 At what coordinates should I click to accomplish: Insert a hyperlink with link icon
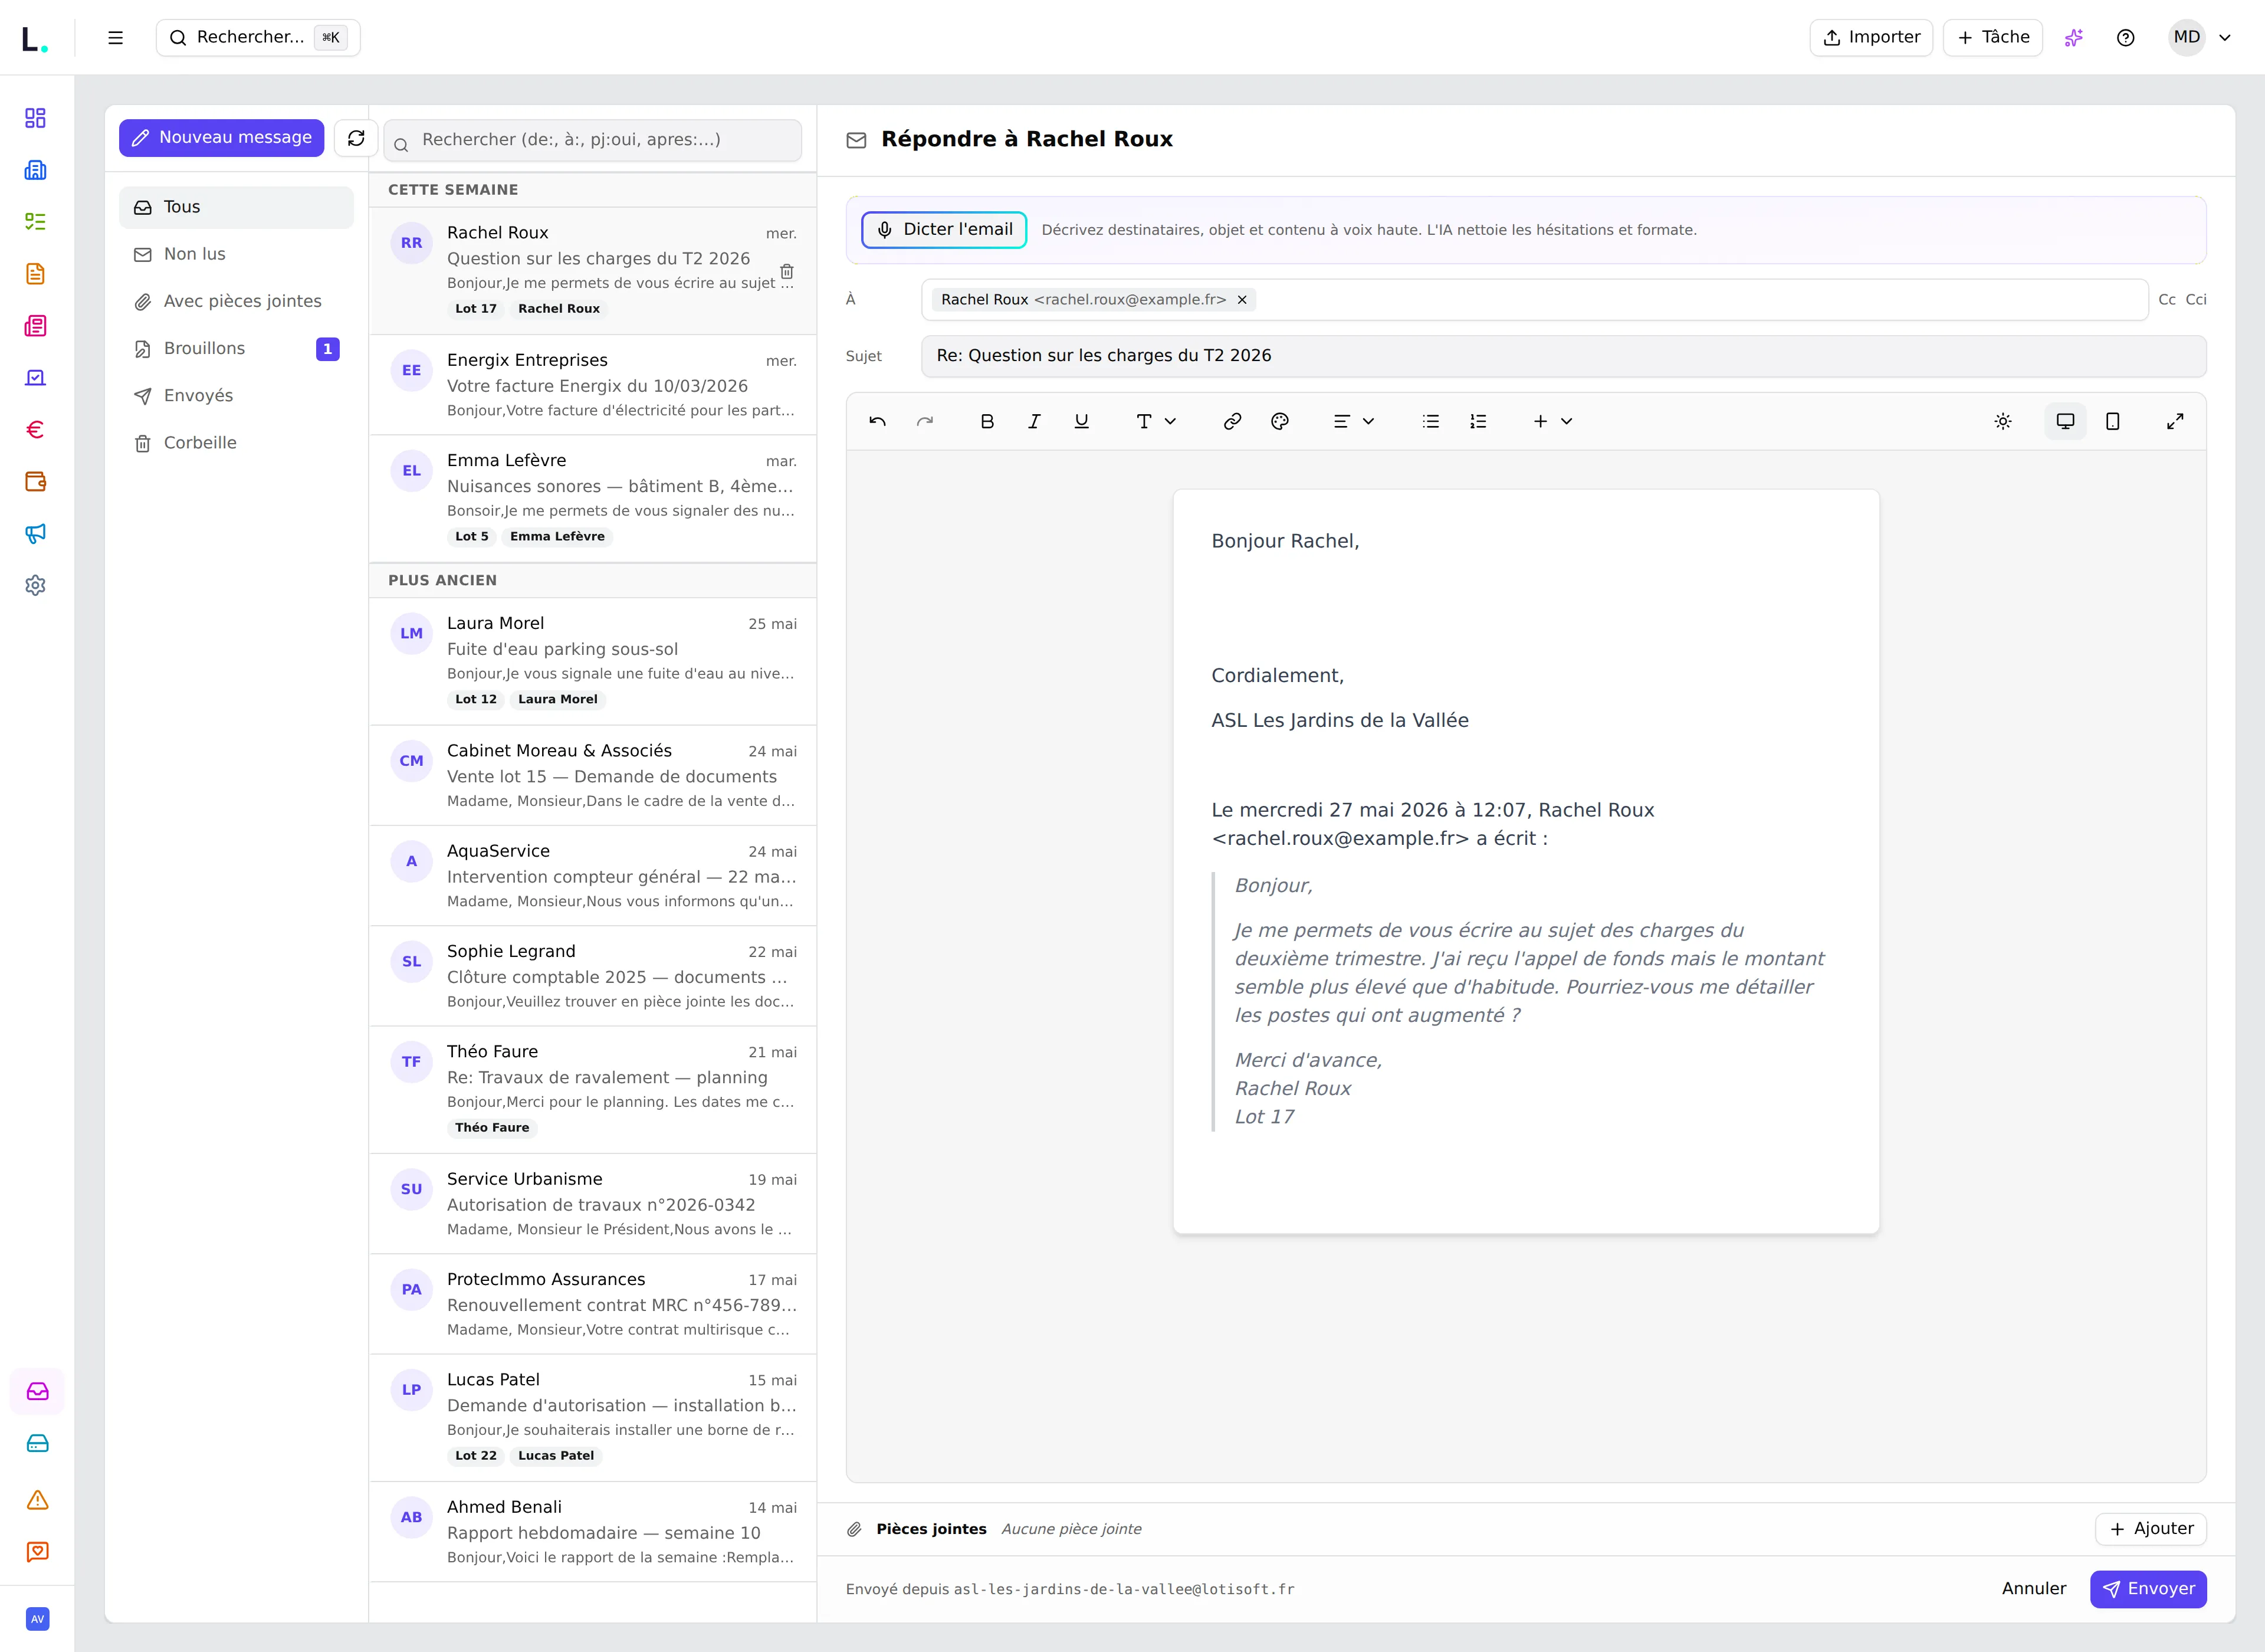coord(1232,421)
